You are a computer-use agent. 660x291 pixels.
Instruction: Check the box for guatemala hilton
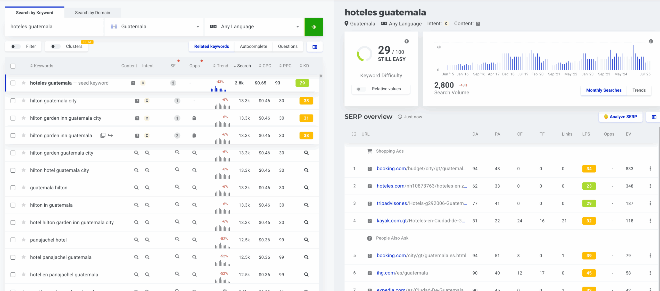(13, 188)
